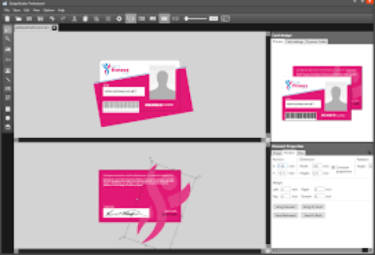Select the pointer tool in left toolbox
The height and width of the screenshot is (255, 375).
click(x=7, y=30)
